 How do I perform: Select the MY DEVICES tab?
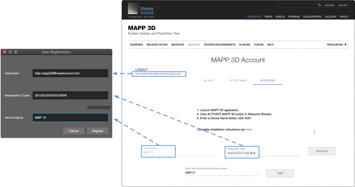[x=268, y=80]
